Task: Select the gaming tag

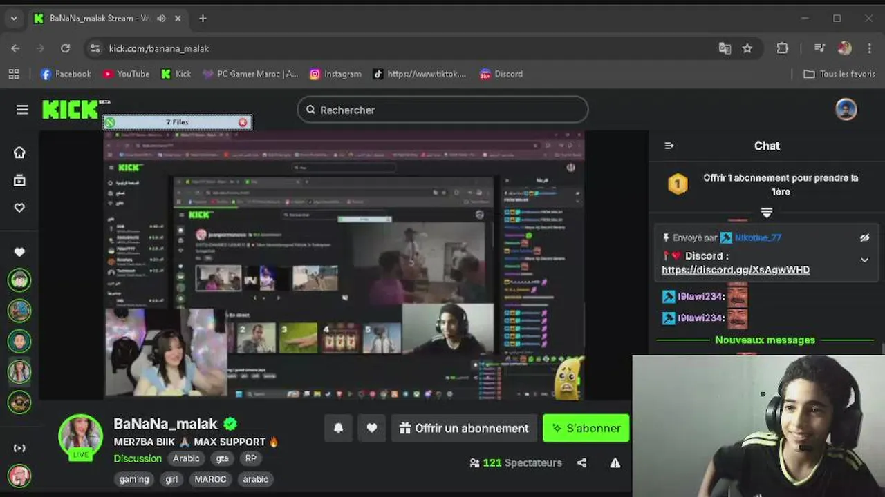Action: [134, 479]
